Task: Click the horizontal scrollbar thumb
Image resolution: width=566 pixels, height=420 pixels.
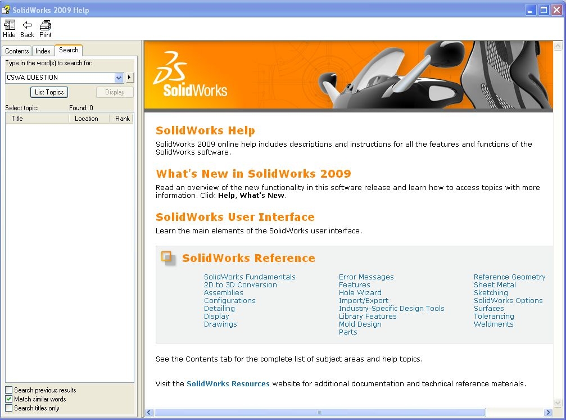Action: click(320, 413)
